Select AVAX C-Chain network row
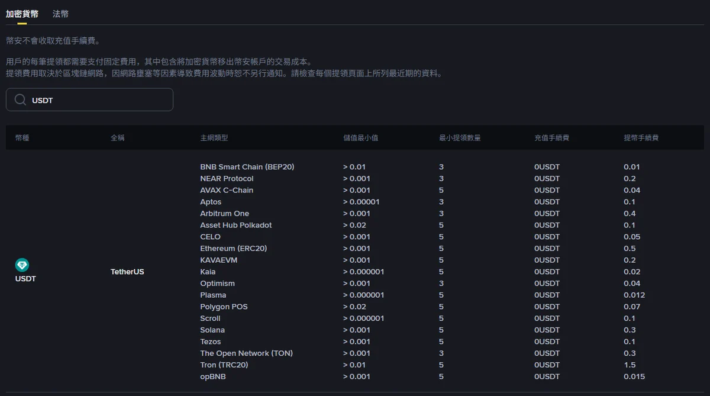Image resolution: width=710 pixels, height=396 pixels. point(227,190)
